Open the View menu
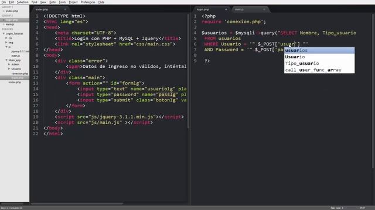 pos(43,2)
